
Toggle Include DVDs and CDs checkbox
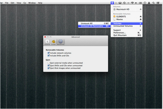49,56
